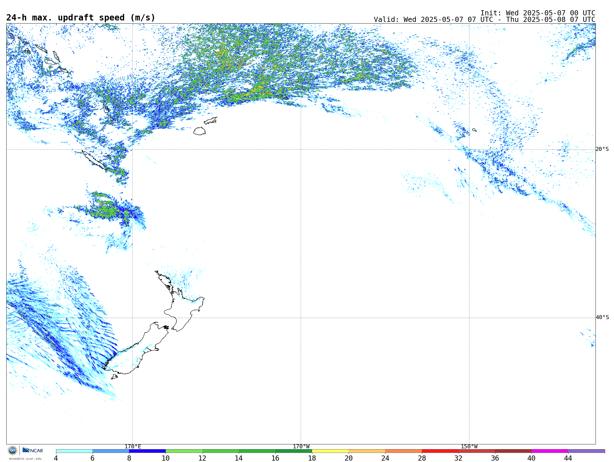The image size is (614, 462).
Task: Click the '20°S' latitude label
Action: tap(602, 149)
